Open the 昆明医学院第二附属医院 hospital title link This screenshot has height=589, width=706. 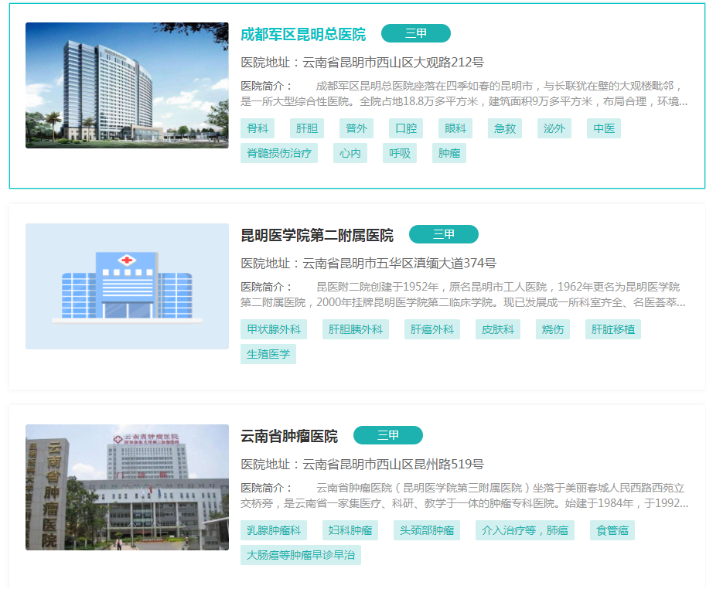(x=317, y=235)
